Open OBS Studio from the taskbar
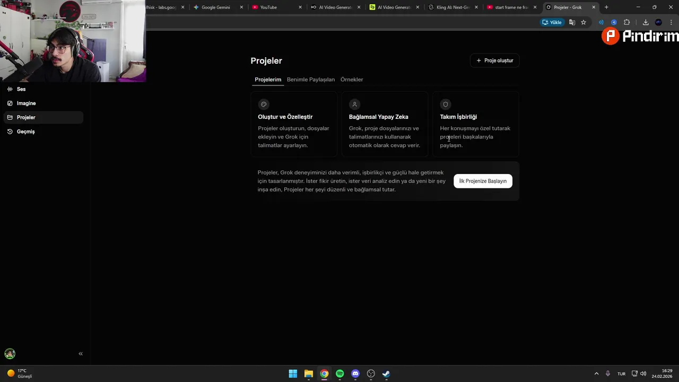679x382 pixels. (371, 374)
